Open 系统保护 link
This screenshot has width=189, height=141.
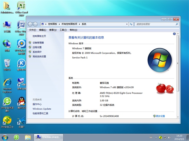[37, 52]
